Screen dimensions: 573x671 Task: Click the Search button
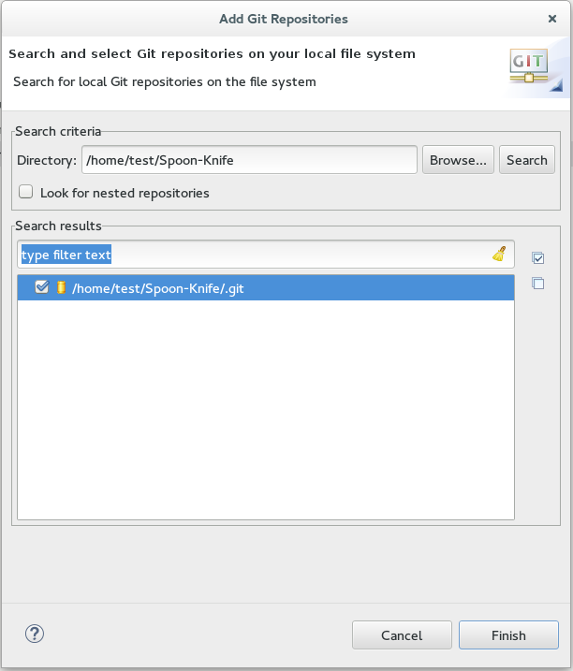pyautogui.click(x=527, y=160)
